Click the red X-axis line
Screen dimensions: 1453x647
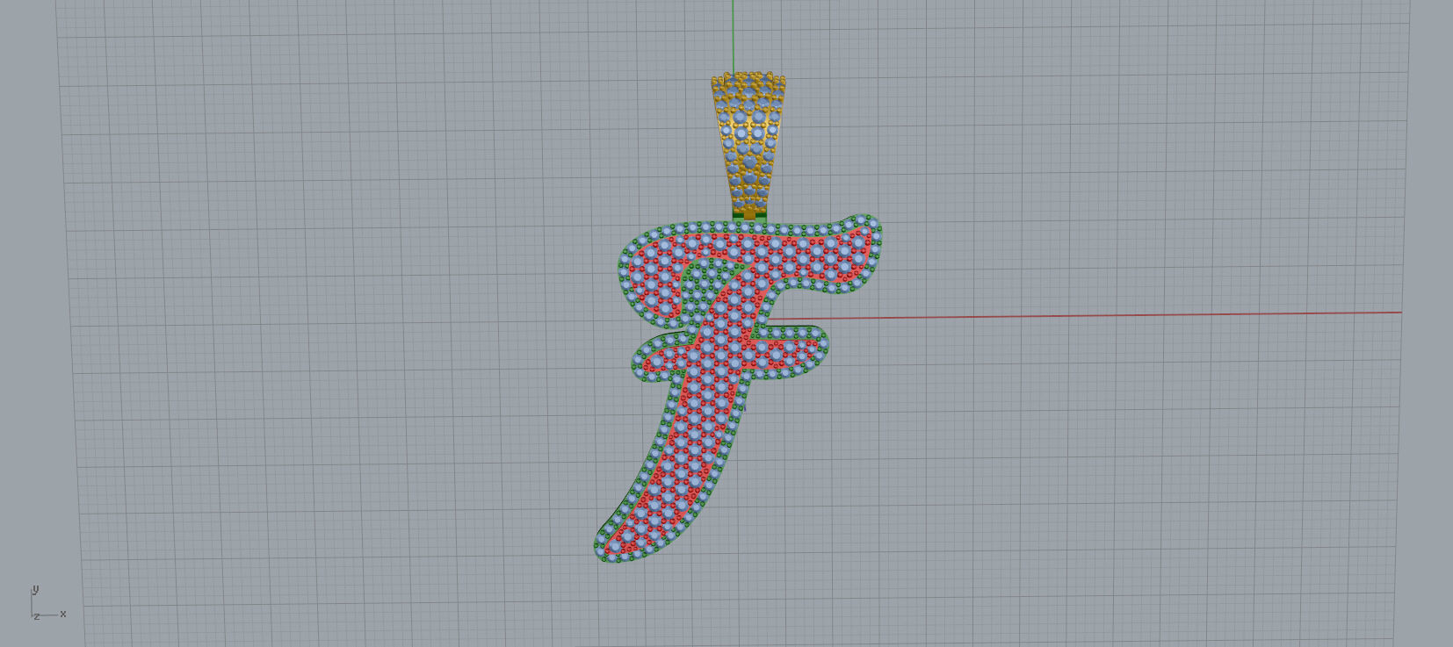[x=1086, y=315]
